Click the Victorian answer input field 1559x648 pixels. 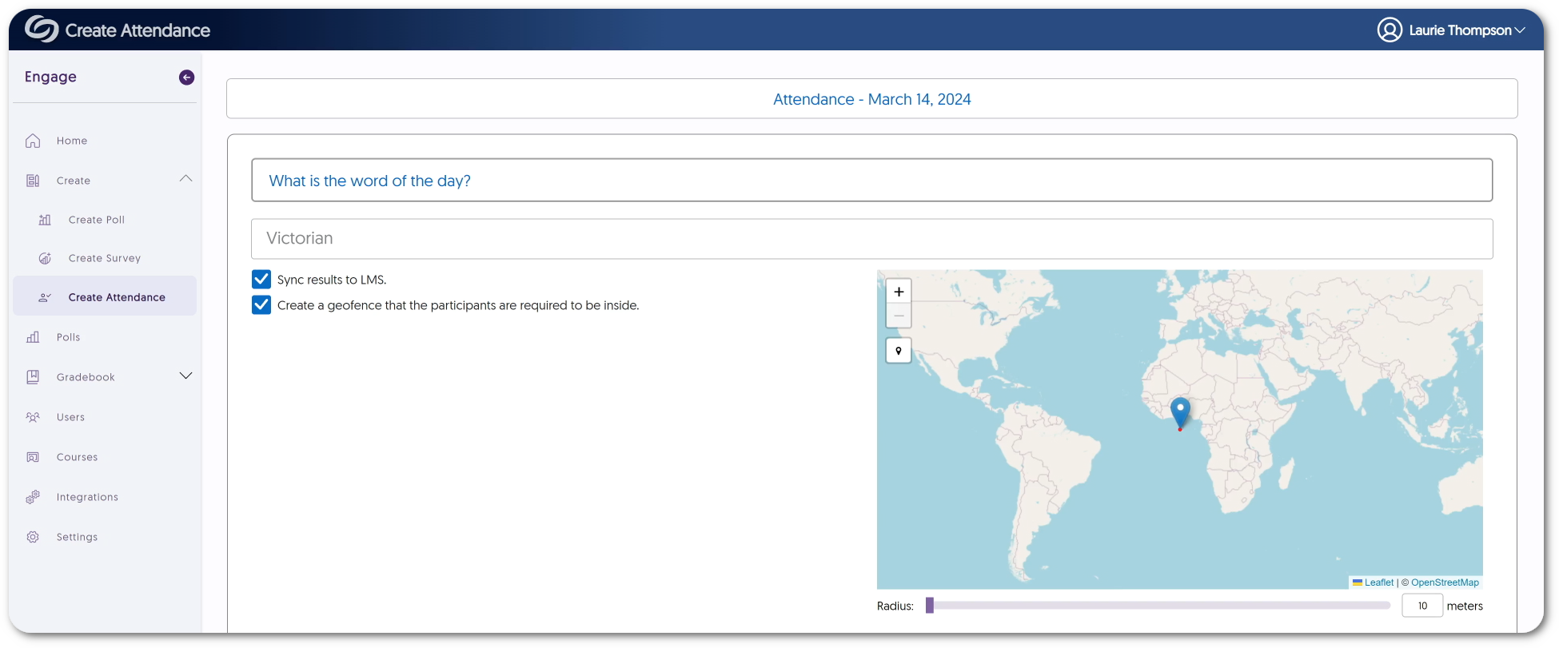click(x=871, y=239)
